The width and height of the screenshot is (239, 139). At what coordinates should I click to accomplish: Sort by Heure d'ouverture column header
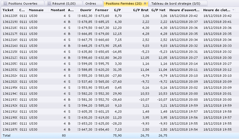(x=185, y=10)
